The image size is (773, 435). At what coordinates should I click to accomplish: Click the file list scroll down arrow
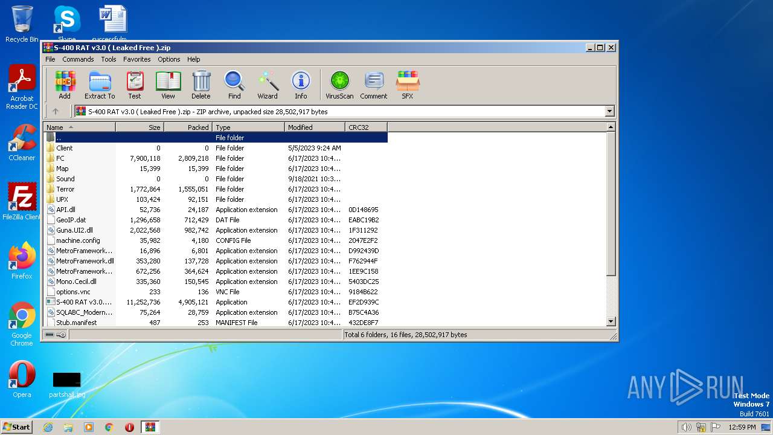[x=611, y=322]
